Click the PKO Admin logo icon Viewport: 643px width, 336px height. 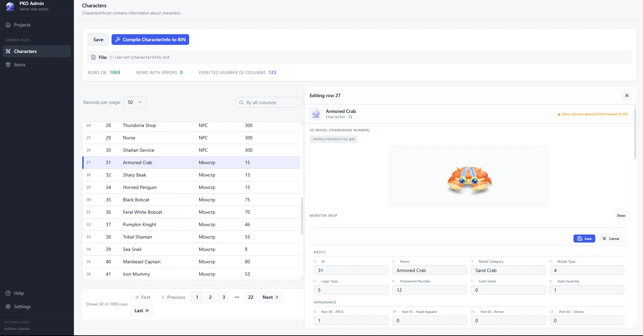pyautogui.click(x=10, y=6)
